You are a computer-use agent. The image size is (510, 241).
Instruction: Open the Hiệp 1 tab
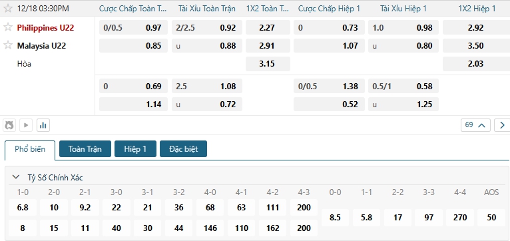tap(135, 149)
